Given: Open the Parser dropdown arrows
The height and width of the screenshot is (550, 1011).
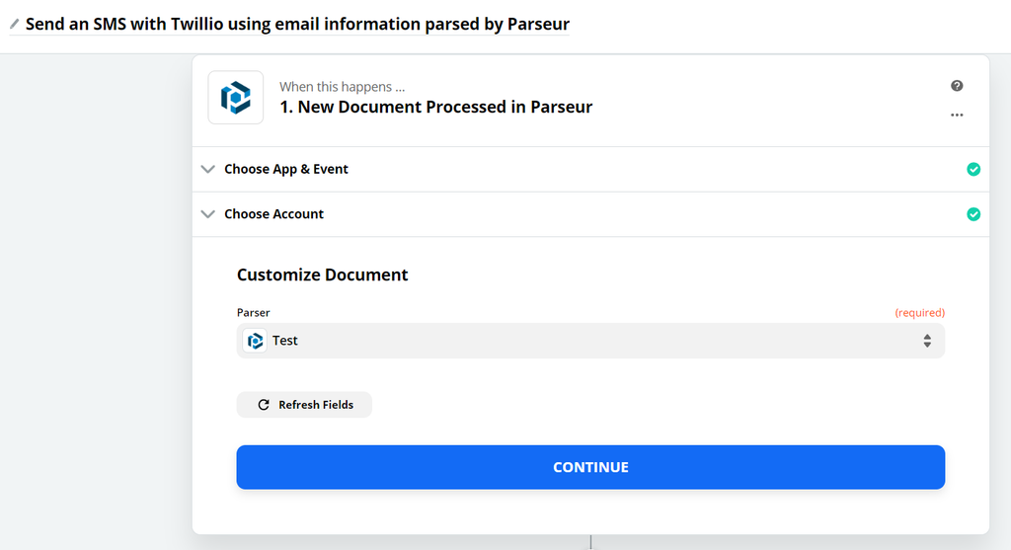Looking at the screenshot, I should [x=926, y=341].
